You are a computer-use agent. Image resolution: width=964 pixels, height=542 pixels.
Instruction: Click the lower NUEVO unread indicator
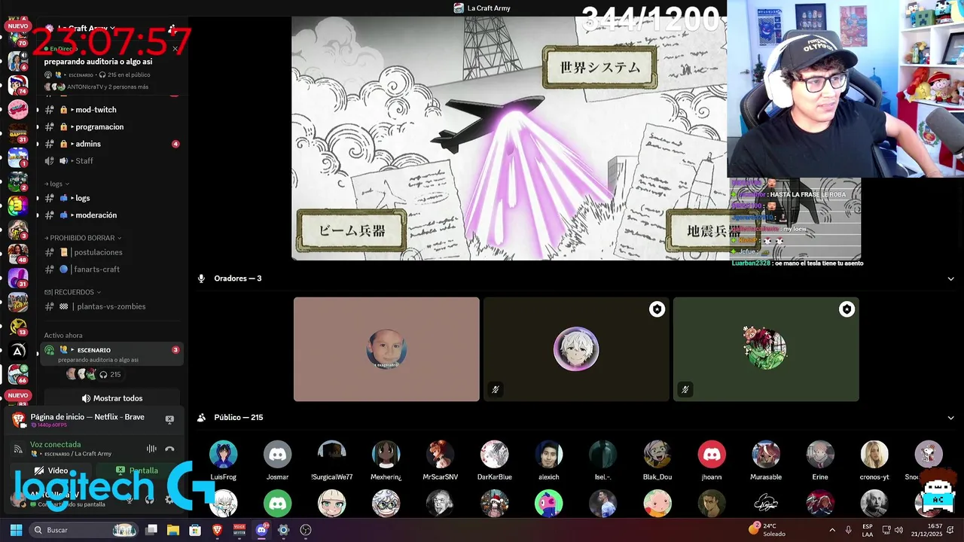click(18, 395)
